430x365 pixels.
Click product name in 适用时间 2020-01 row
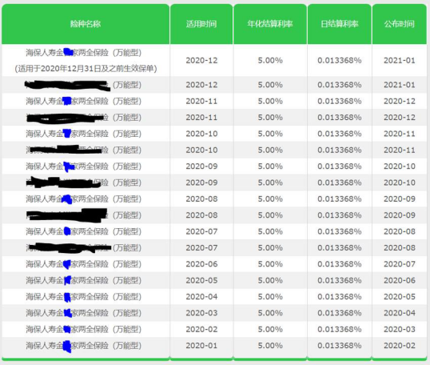pos(84,346)
